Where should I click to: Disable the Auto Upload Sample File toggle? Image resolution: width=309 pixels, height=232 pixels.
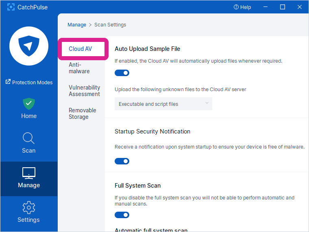click(122, 73)
